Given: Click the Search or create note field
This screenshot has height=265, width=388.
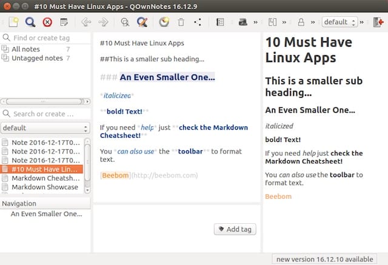Looking at the screenshot, I should tap(45, 114).
